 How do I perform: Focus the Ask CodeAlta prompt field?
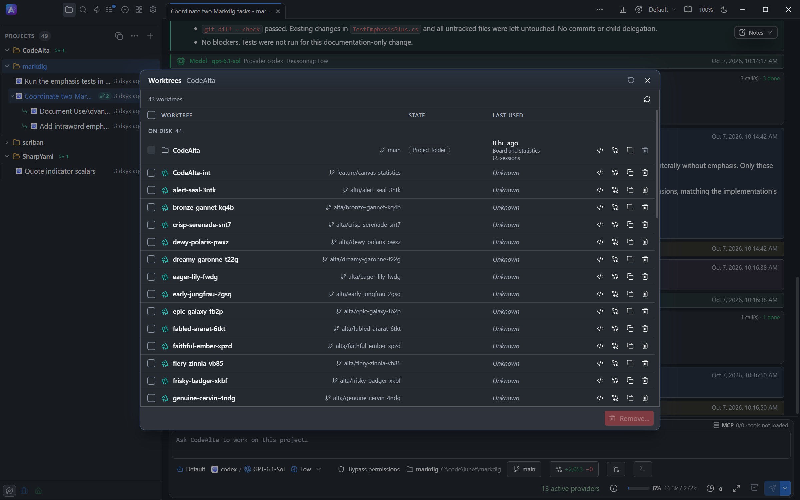(481, 445)
